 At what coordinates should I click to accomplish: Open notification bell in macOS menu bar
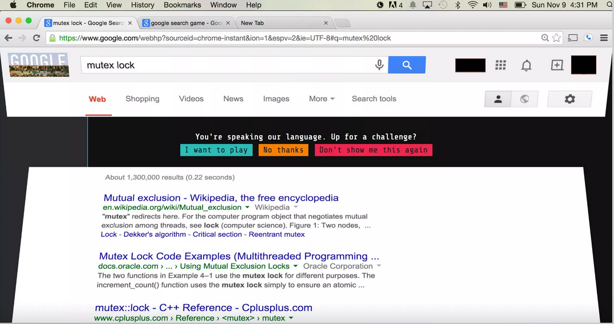click(x=413, y=5)
